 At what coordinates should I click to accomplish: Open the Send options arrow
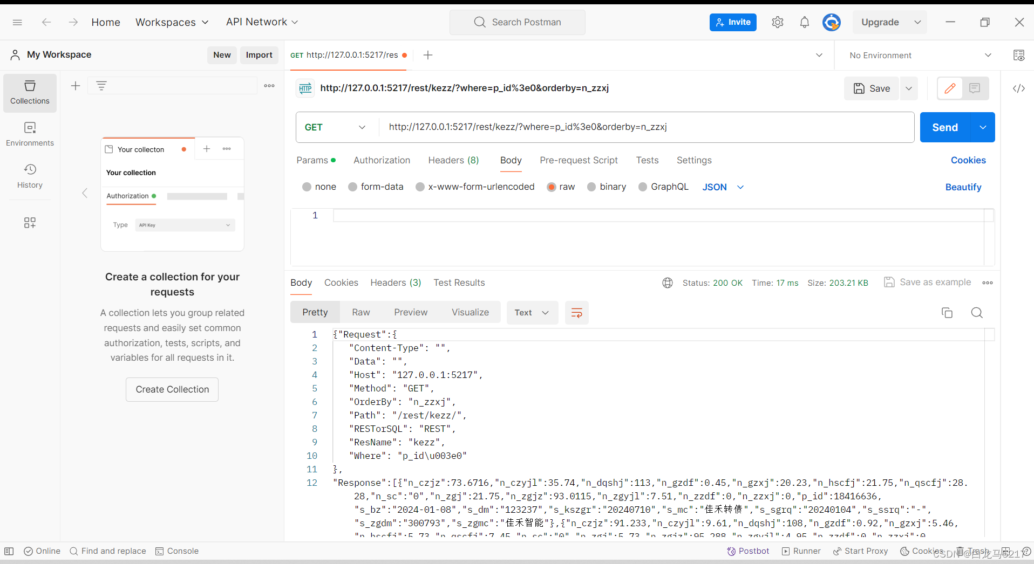(983, 127)
